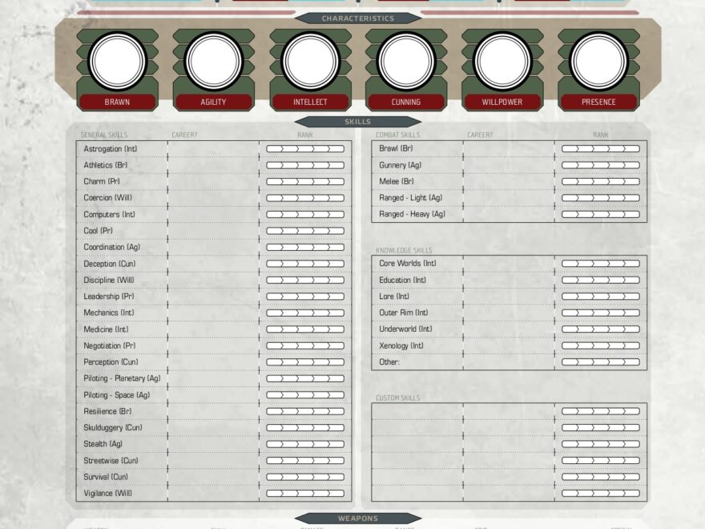Collapse the General Skills list

(106, 134)
